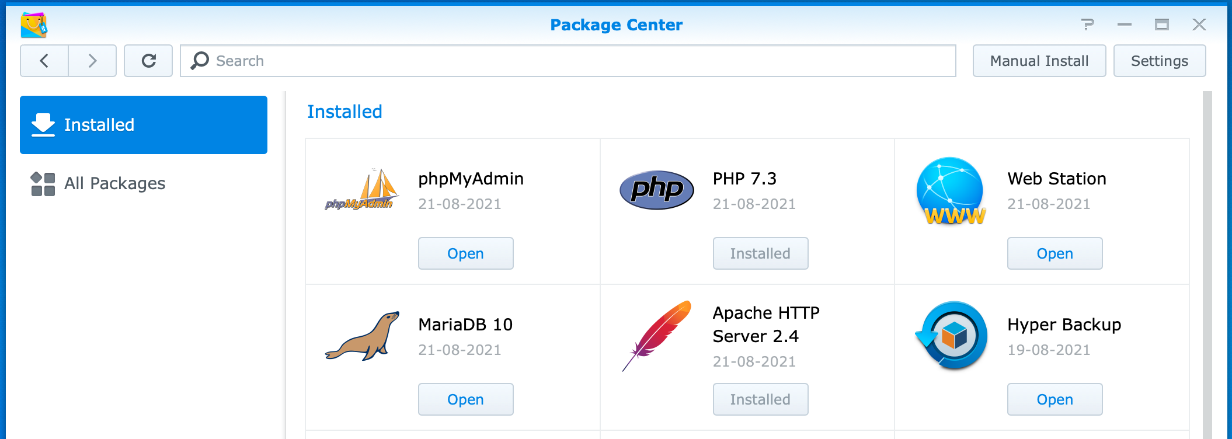The width and height of the screenshot is (1232, 439).
Task: Switch to All Packages in sidebar
Action: [144, 183]
